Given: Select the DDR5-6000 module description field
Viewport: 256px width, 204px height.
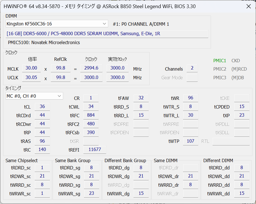Looking at the screenshot, I should point(107,34).
